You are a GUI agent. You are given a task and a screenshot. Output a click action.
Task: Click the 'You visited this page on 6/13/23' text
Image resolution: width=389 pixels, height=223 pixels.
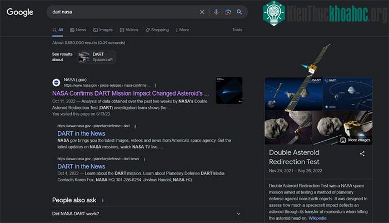(81, 114)
